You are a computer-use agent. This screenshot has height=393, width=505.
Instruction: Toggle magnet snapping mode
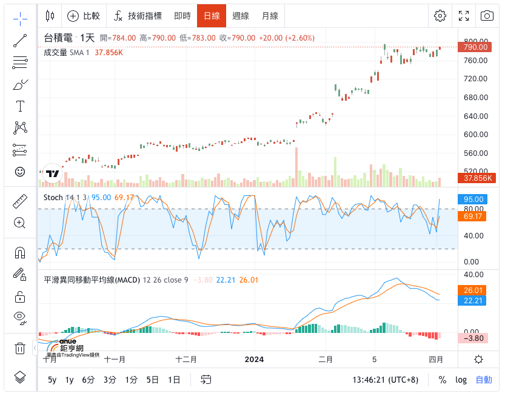click(x=20, y=253)
